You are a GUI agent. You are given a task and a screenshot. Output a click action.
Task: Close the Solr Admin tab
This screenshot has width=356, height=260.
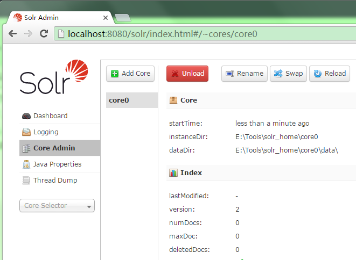click(106, 18)
